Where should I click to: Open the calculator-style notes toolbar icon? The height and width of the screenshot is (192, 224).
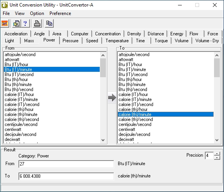pos(16,23)
